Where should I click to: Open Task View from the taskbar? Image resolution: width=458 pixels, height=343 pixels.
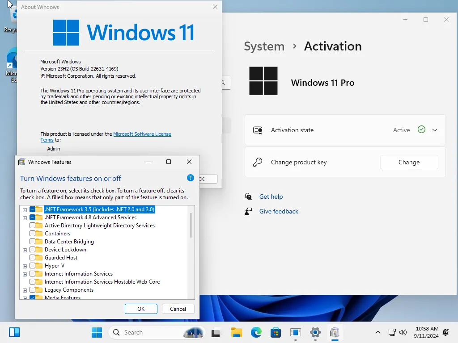tap(216, 332)
